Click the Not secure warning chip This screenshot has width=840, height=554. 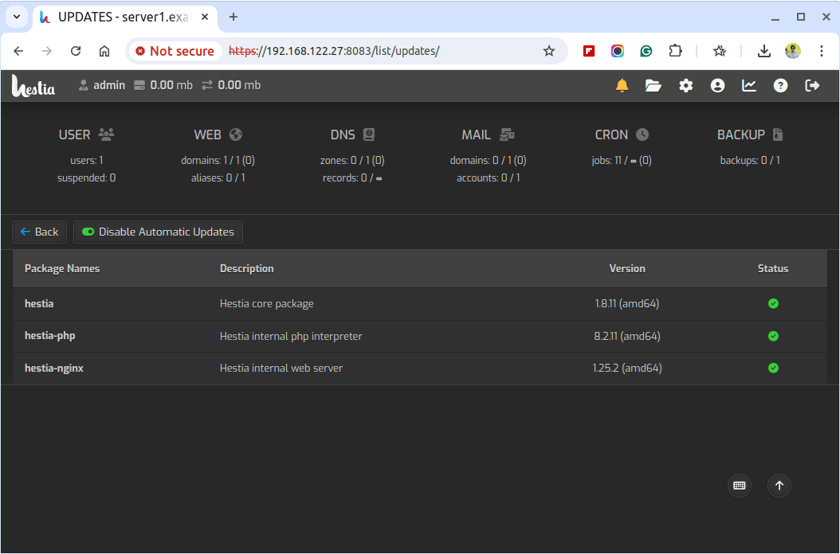tap(175, 51)
